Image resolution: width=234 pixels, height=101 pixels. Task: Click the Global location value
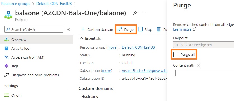tap(127, 63)
